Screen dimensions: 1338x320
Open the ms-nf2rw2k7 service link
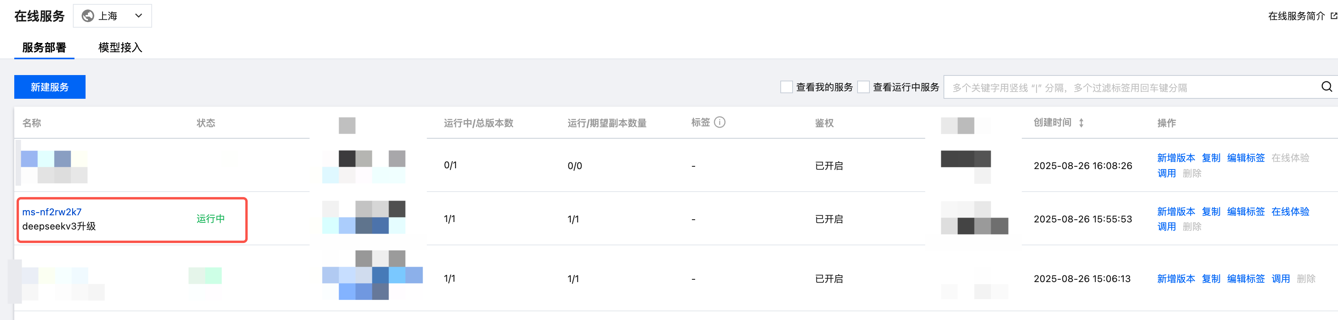[52, 212]
